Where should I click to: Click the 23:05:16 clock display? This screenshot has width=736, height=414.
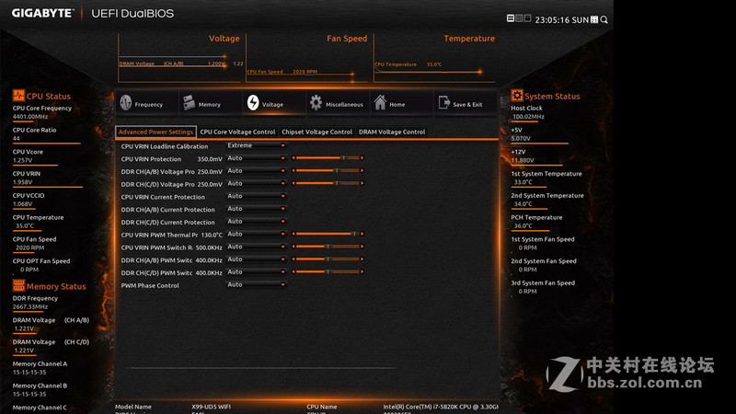point(552,20)
